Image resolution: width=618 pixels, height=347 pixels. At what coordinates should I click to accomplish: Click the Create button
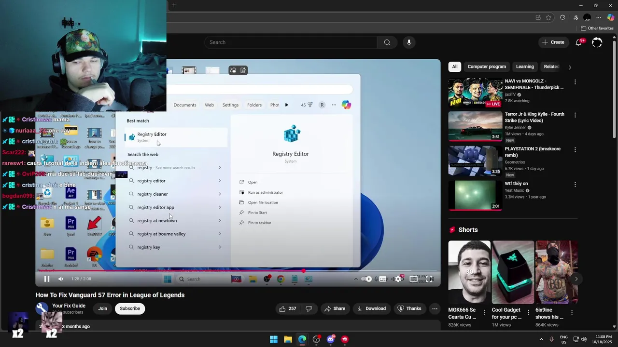[x=553, y=42]
